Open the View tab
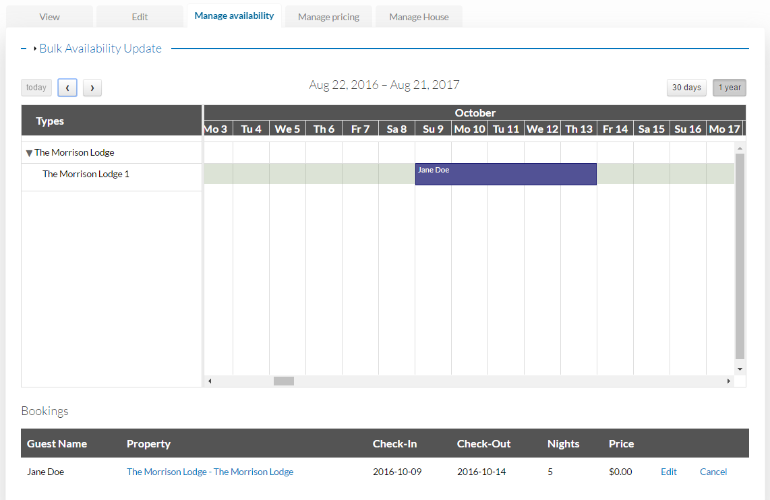The width and height of the screenshot is (770, 500). click(49, 17)
